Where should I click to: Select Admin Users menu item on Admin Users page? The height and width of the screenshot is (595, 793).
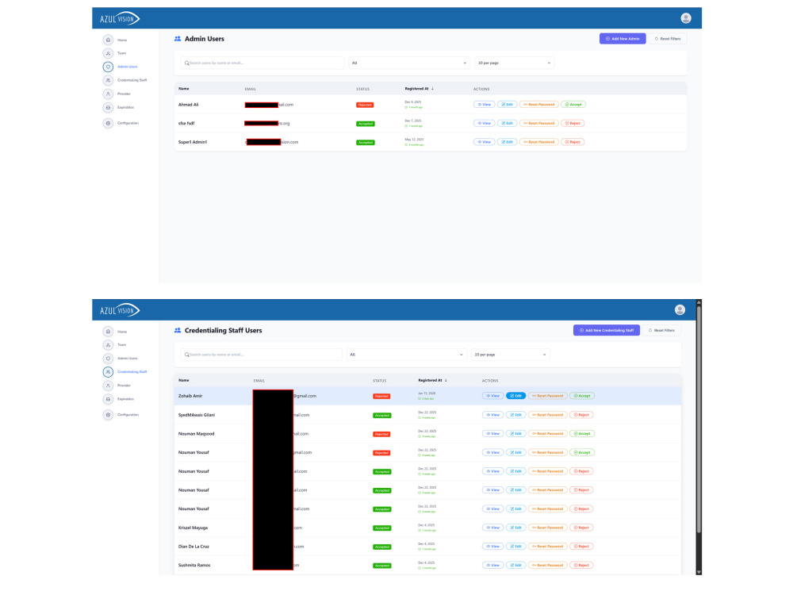[x=128, y=67]
